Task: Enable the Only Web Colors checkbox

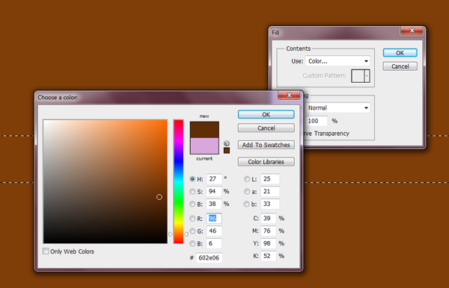Action: pyautogui.click(x=46, y=251)
